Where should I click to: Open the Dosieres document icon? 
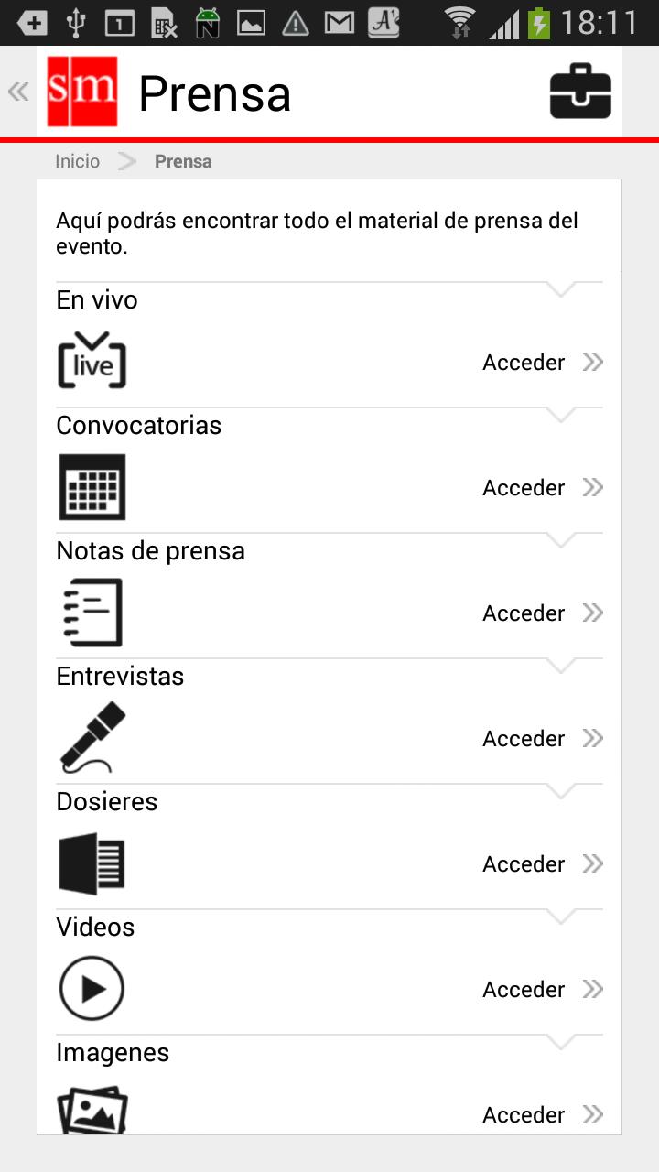coord(92,863)
